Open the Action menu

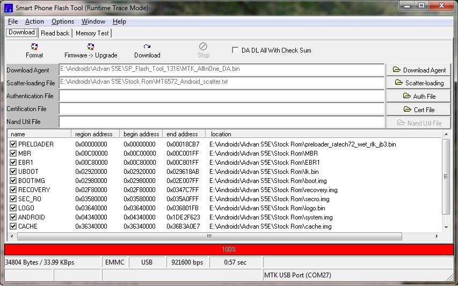(34, 21)
